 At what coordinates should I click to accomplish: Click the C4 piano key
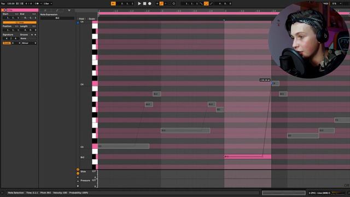pos(95,84)
